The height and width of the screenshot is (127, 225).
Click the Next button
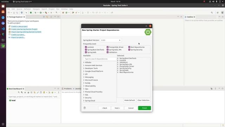[117, 108]
